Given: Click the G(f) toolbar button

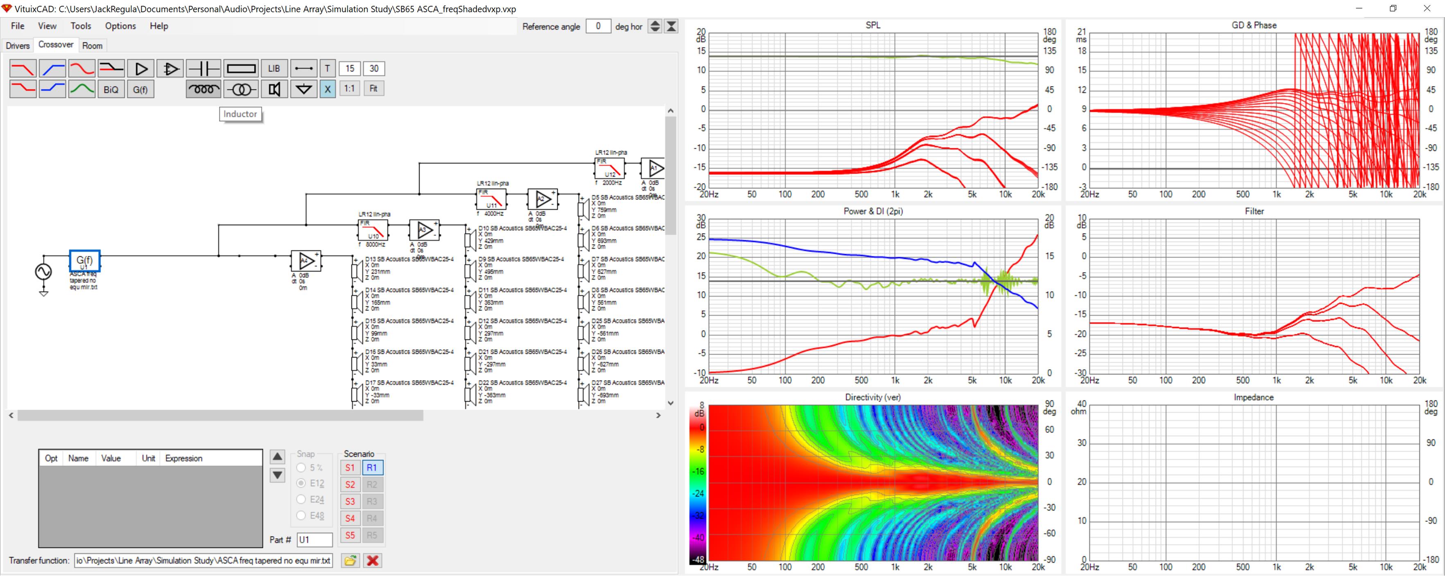Looking at the screenshot, I should [141, 89].
